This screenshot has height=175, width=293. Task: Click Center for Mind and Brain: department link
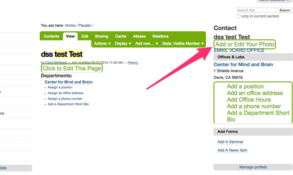(69, 82)
